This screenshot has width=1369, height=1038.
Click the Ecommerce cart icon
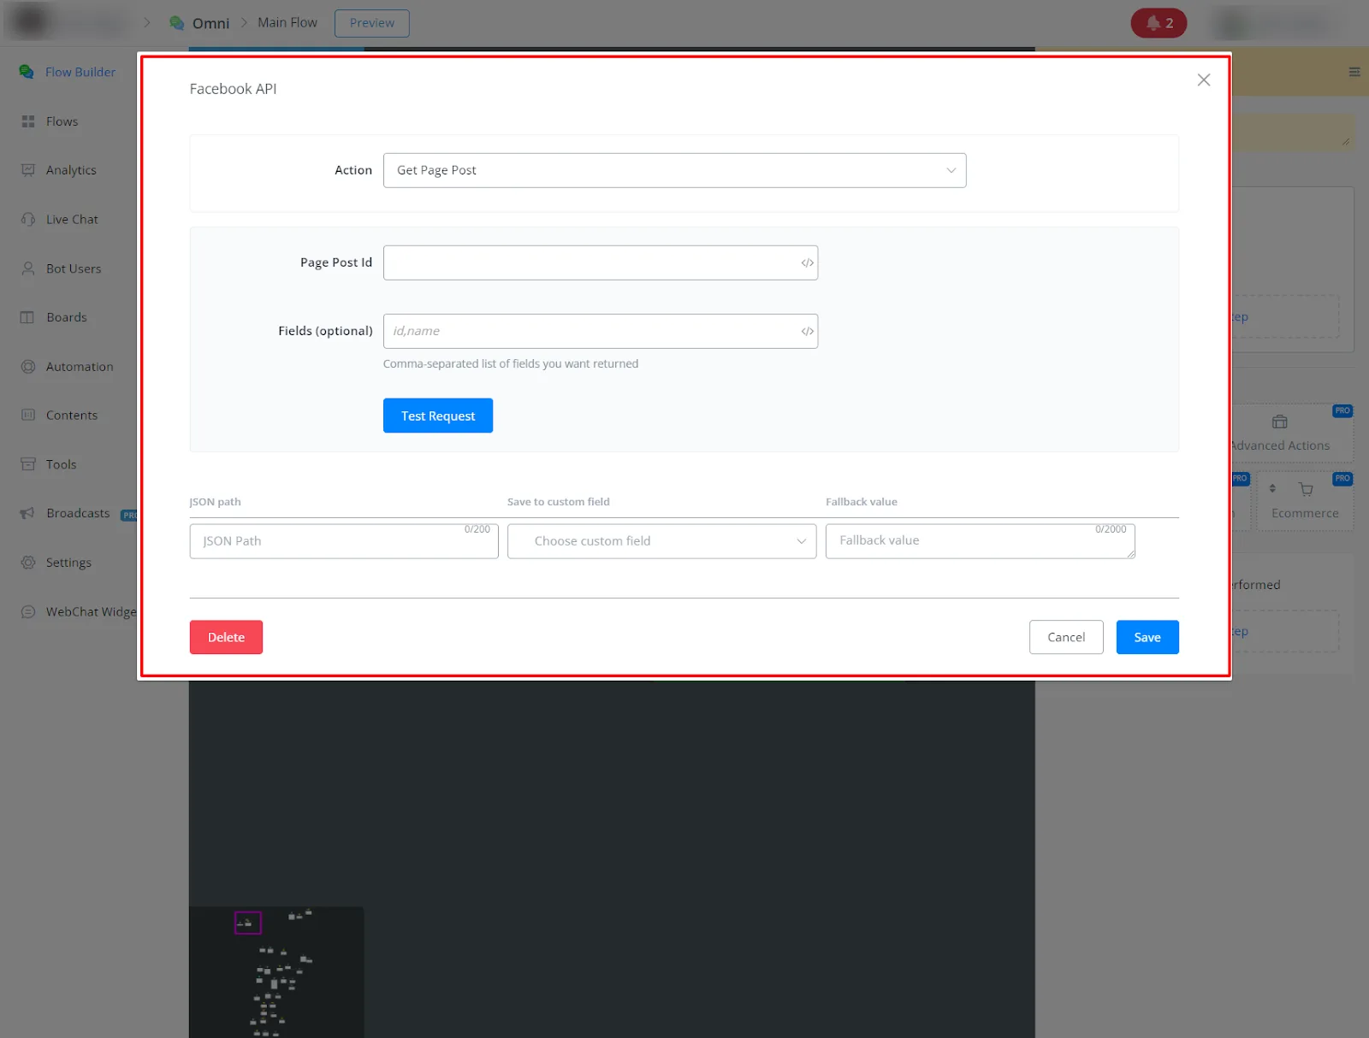[x=1306, y=489]
